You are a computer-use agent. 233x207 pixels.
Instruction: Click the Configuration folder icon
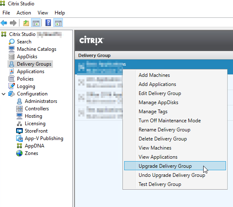pos(12,94)
